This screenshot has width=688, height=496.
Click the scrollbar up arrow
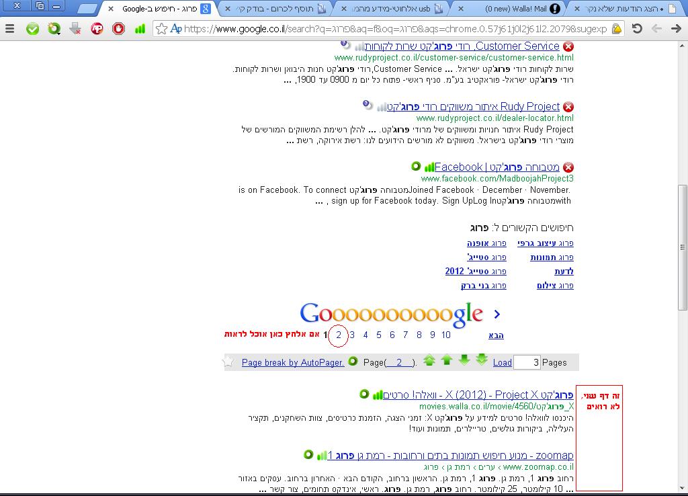pyautogui.click(x=683, y=45)
